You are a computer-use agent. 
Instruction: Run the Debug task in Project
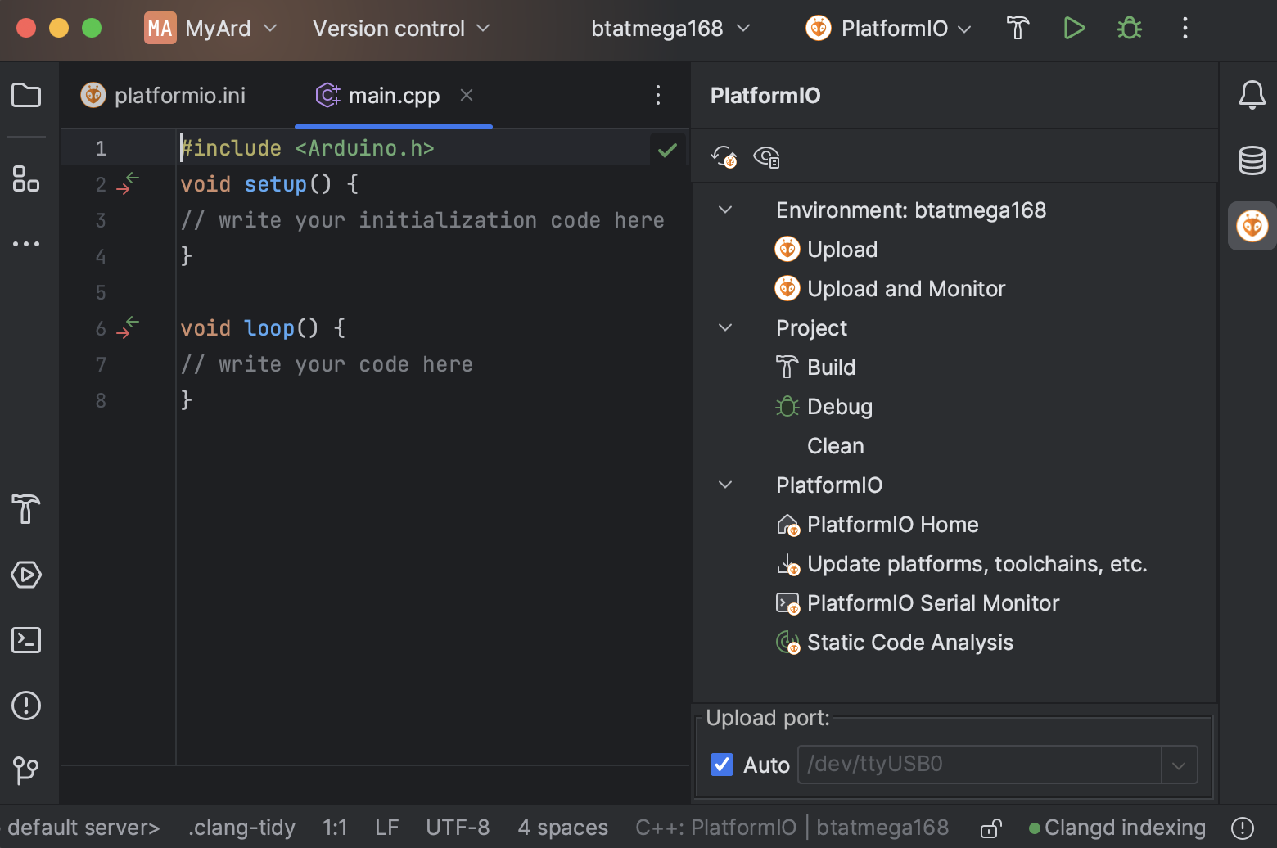[x=824, y=406]
